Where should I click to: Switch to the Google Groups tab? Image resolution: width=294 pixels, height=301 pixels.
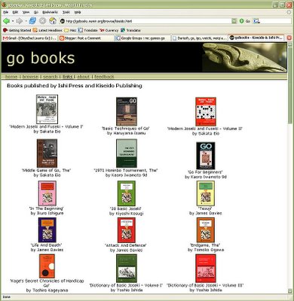(x=142, y=38)
